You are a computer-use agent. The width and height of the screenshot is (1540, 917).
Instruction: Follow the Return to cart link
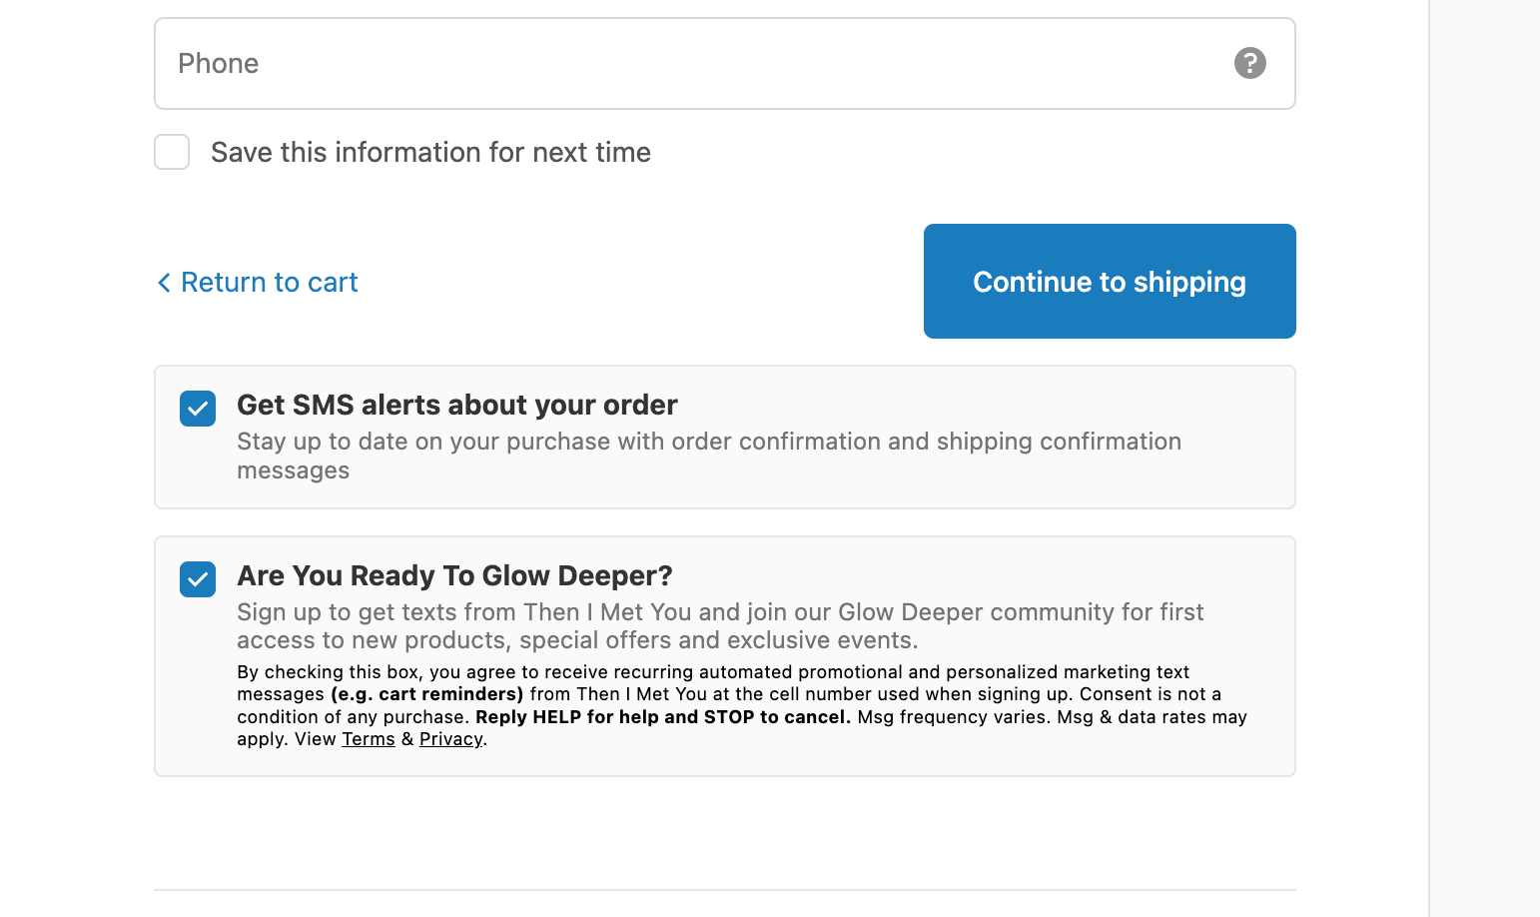pos(269,283)
